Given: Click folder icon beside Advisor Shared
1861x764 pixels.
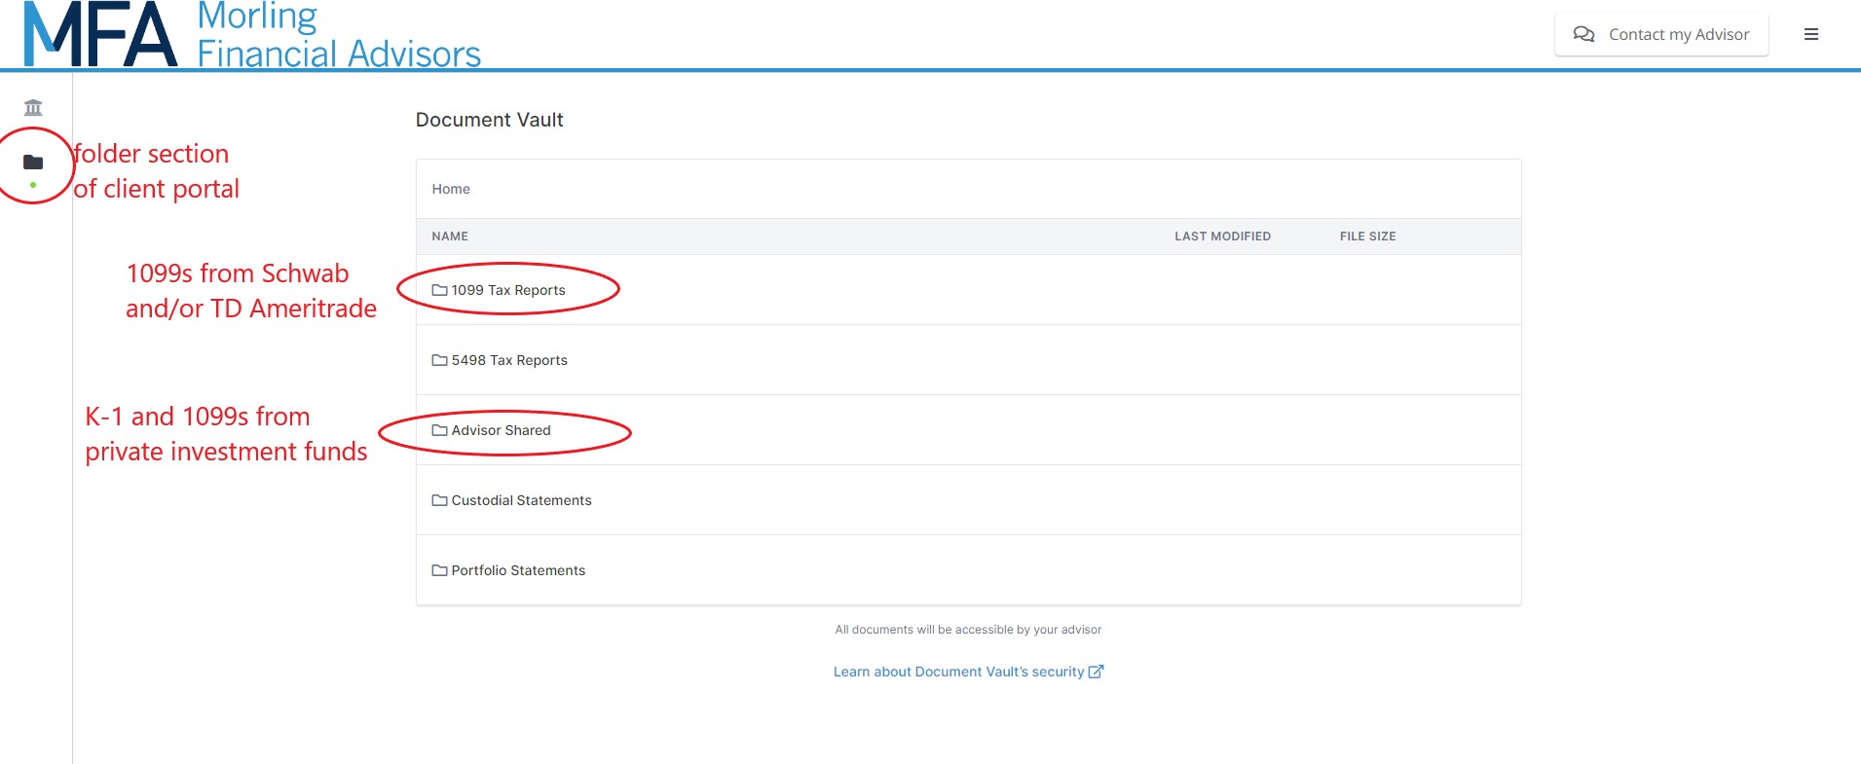Looking at the screenshot, I should point(439,430).
